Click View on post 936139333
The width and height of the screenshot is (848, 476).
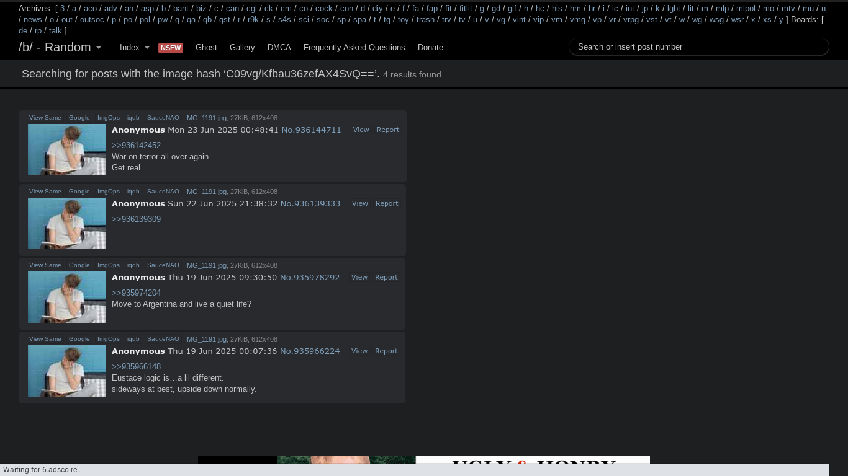(360, 203)
